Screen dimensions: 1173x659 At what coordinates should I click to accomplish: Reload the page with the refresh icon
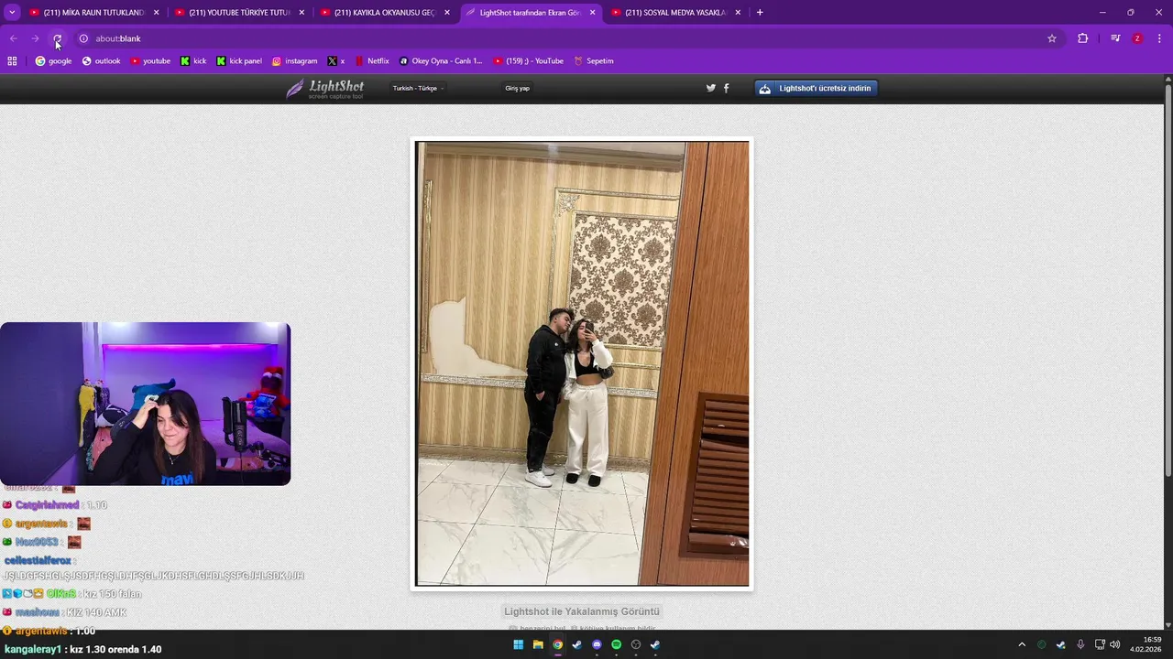(x=57, y=38)
